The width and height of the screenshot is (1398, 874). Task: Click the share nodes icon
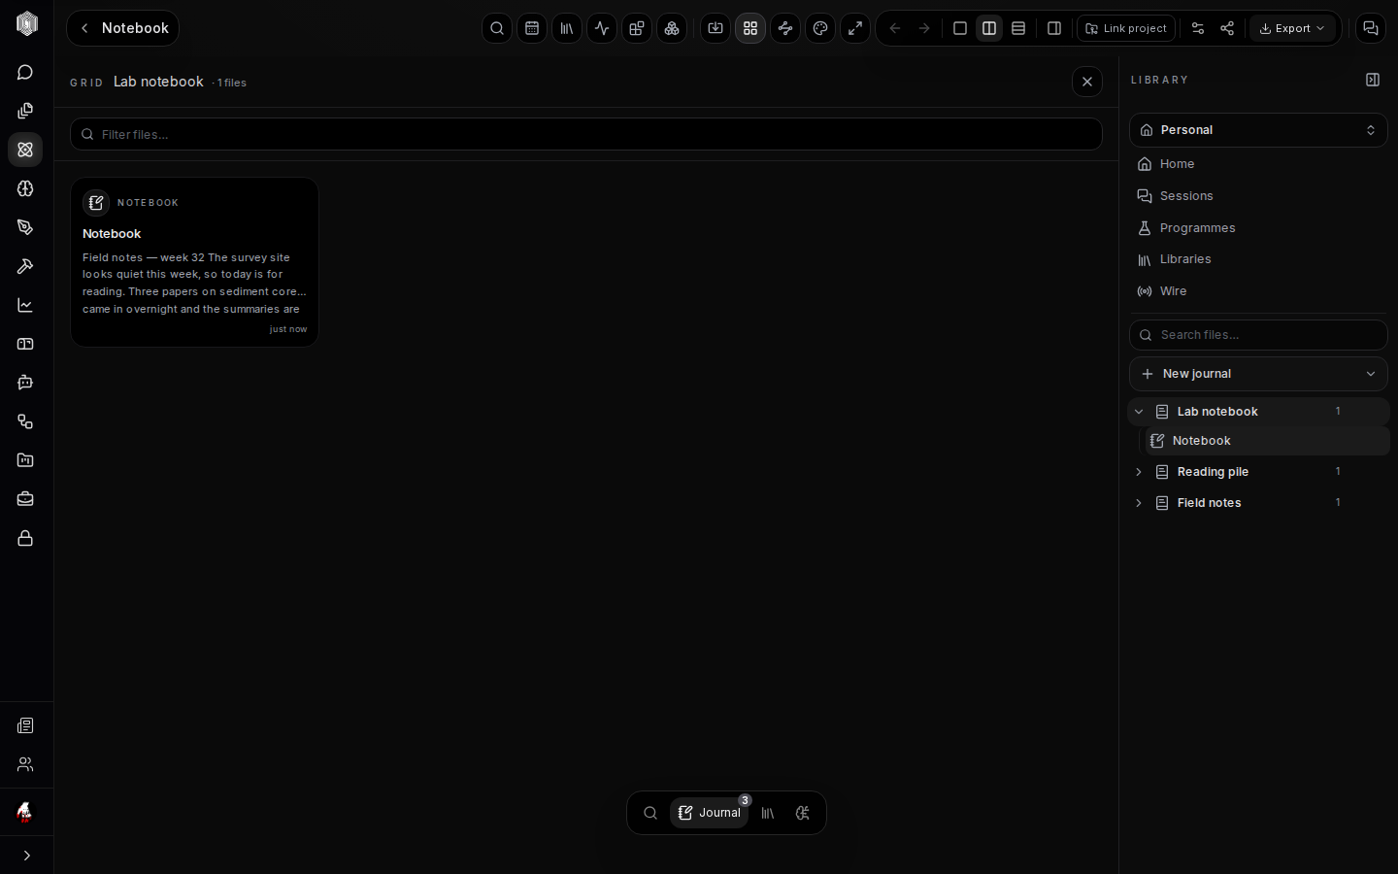click(x=1227, y=28)
